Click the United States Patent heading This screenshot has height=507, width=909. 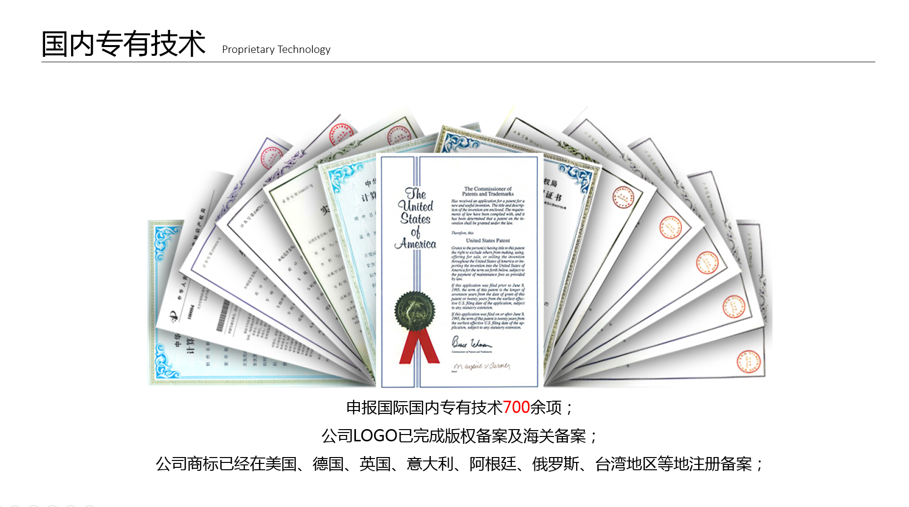coord(487,241)
